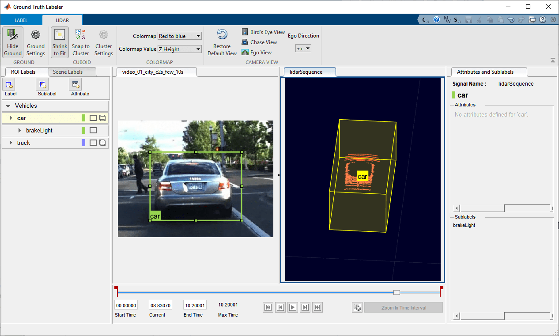Image resolution: width=559 pixels, height=336 pixels.
Task: Click the right red interval flag
Action: [441, 291]
